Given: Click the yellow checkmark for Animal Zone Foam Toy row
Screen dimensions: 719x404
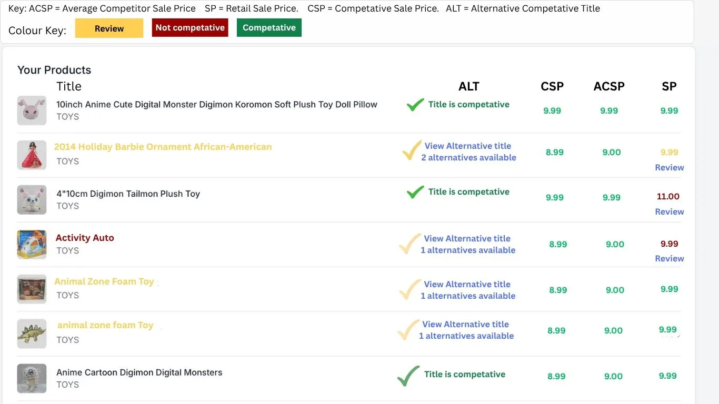Looking at the screenshot, I should [410, 289].
